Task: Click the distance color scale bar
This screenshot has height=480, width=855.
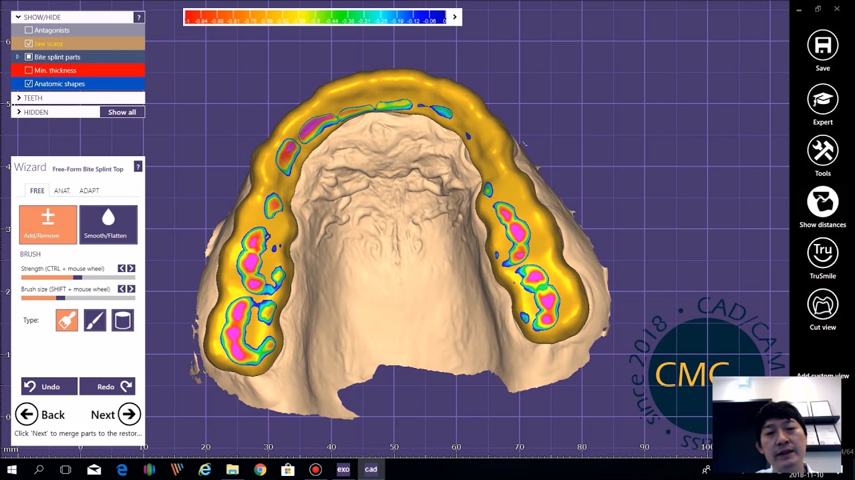Action: [315, 17]
